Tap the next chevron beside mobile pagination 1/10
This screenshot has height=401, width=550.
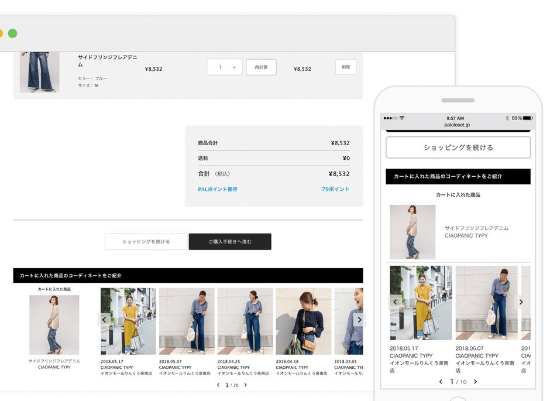coord(475,381)
